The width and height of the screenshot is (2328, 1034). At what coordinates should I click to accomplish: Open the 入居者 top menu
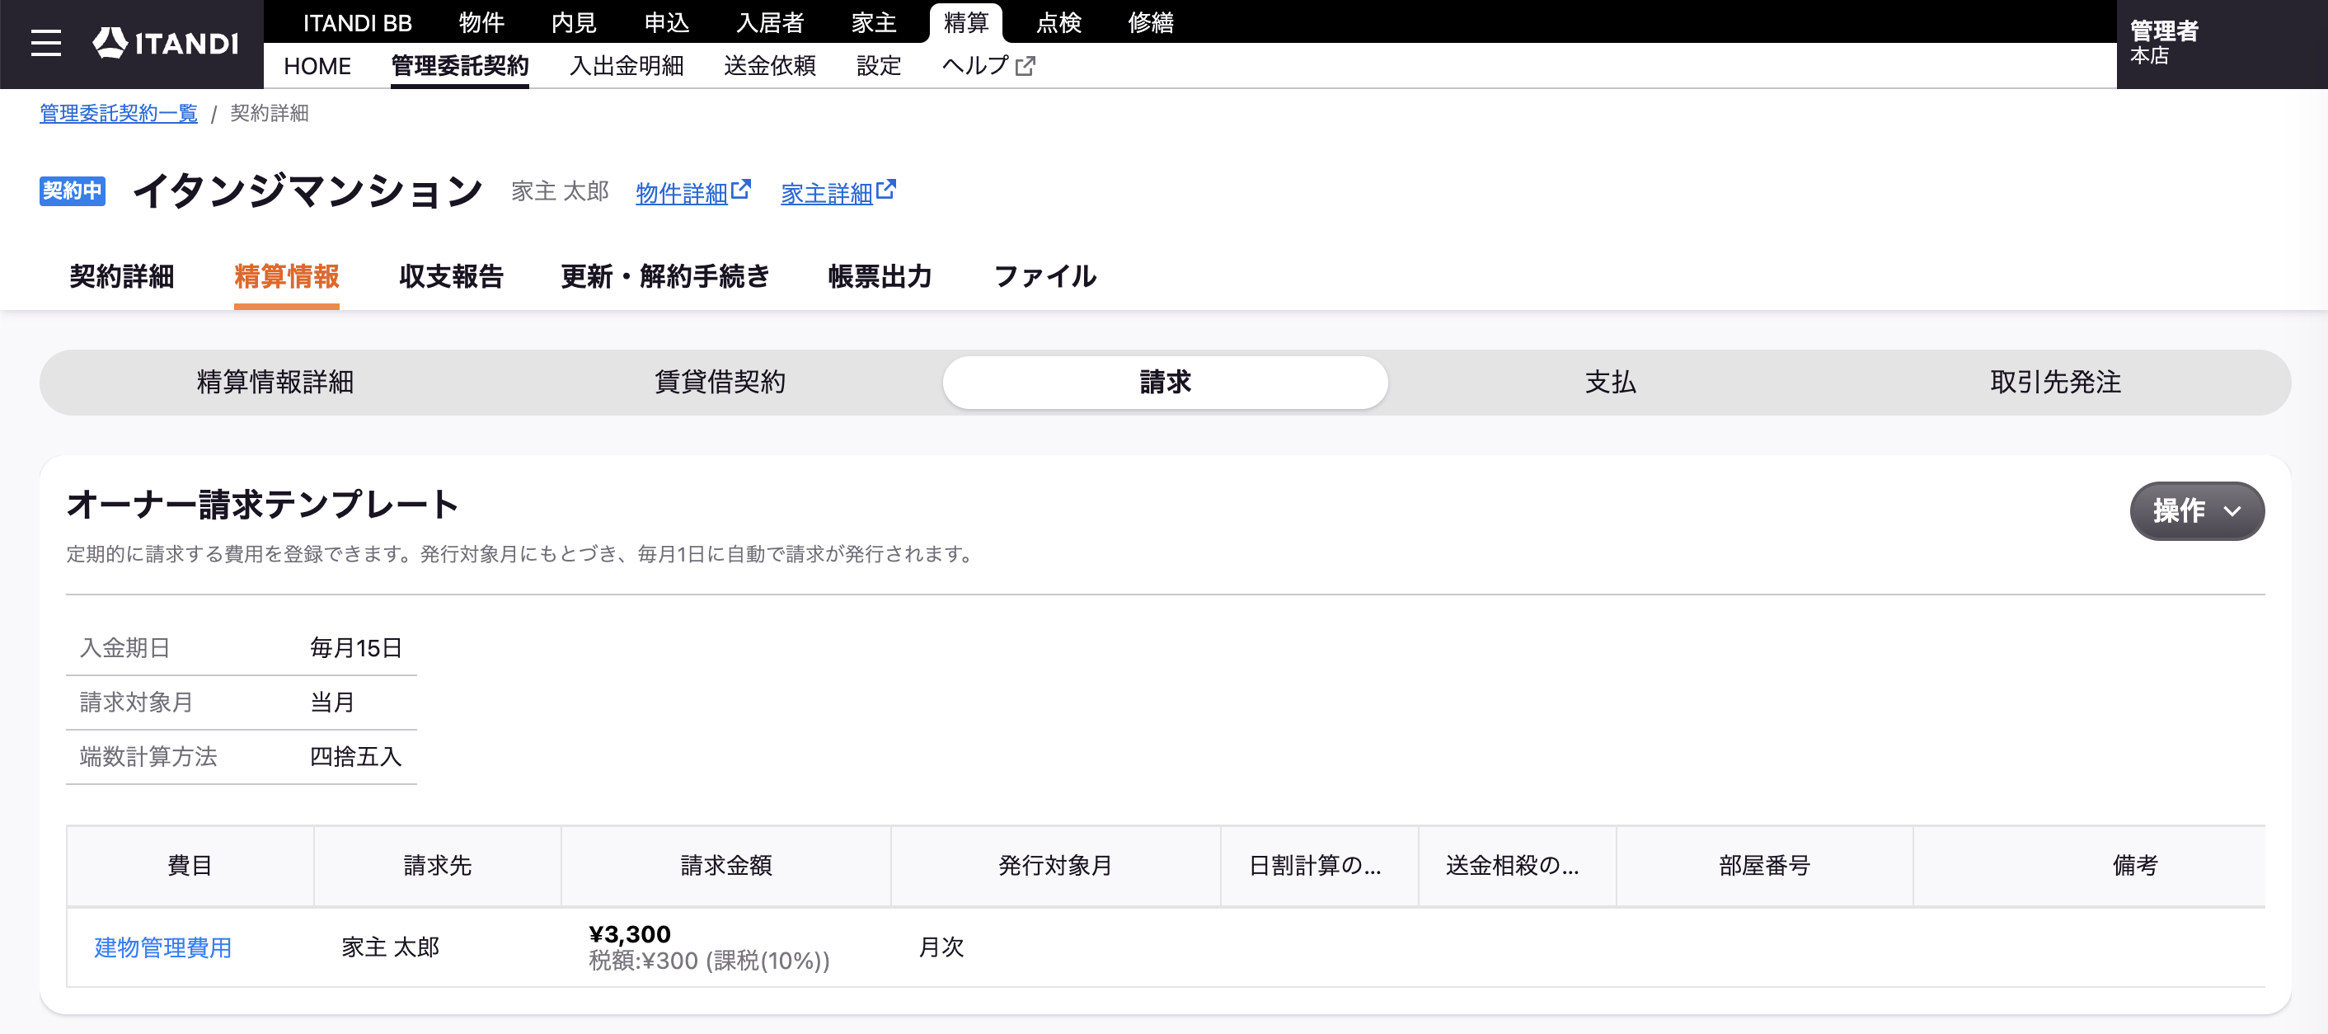click(770, 22)
